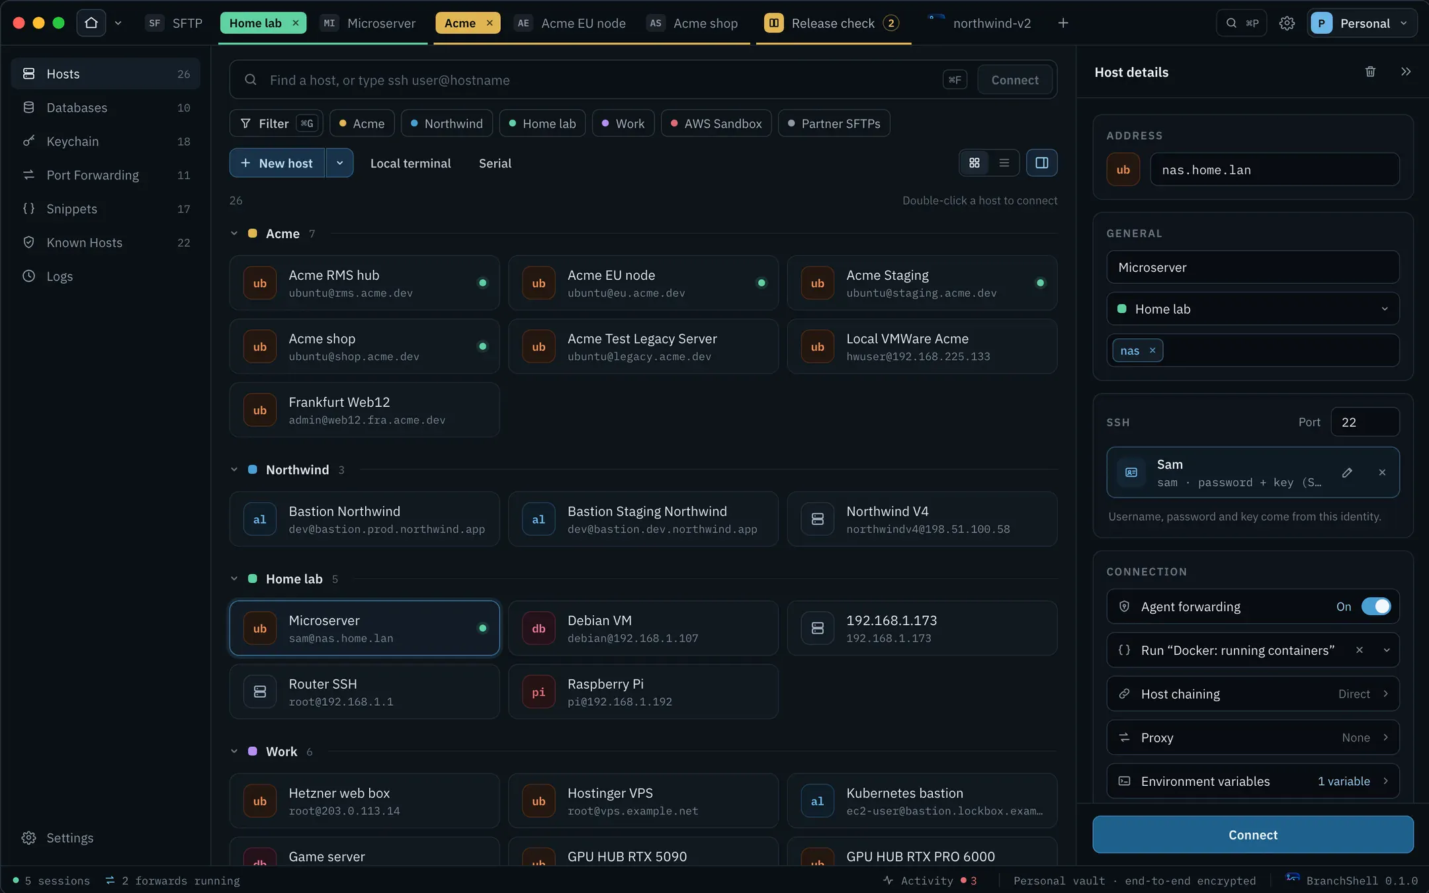Add a new tab with the plus icon
1429x893 pixels.
[1063, 23]
